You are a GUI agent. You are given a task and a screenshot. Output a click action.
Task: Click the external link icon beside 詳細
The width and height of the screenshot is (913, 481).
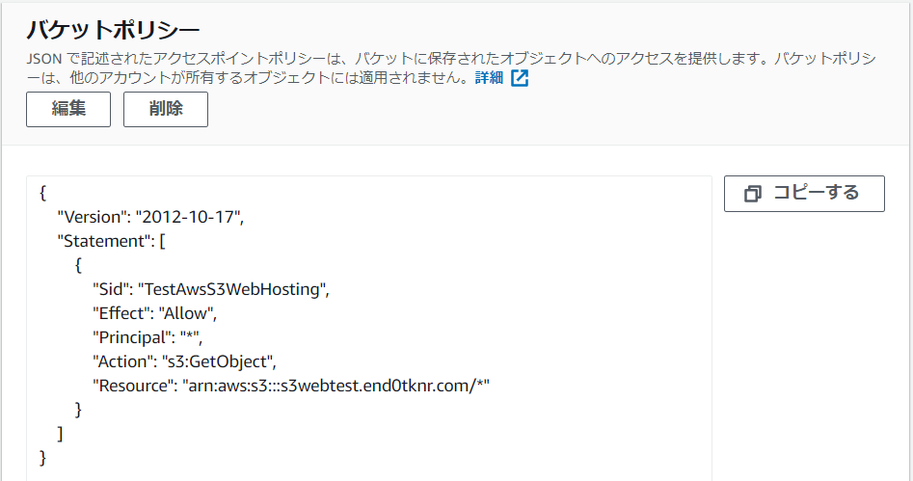click(x=520, y=78)
